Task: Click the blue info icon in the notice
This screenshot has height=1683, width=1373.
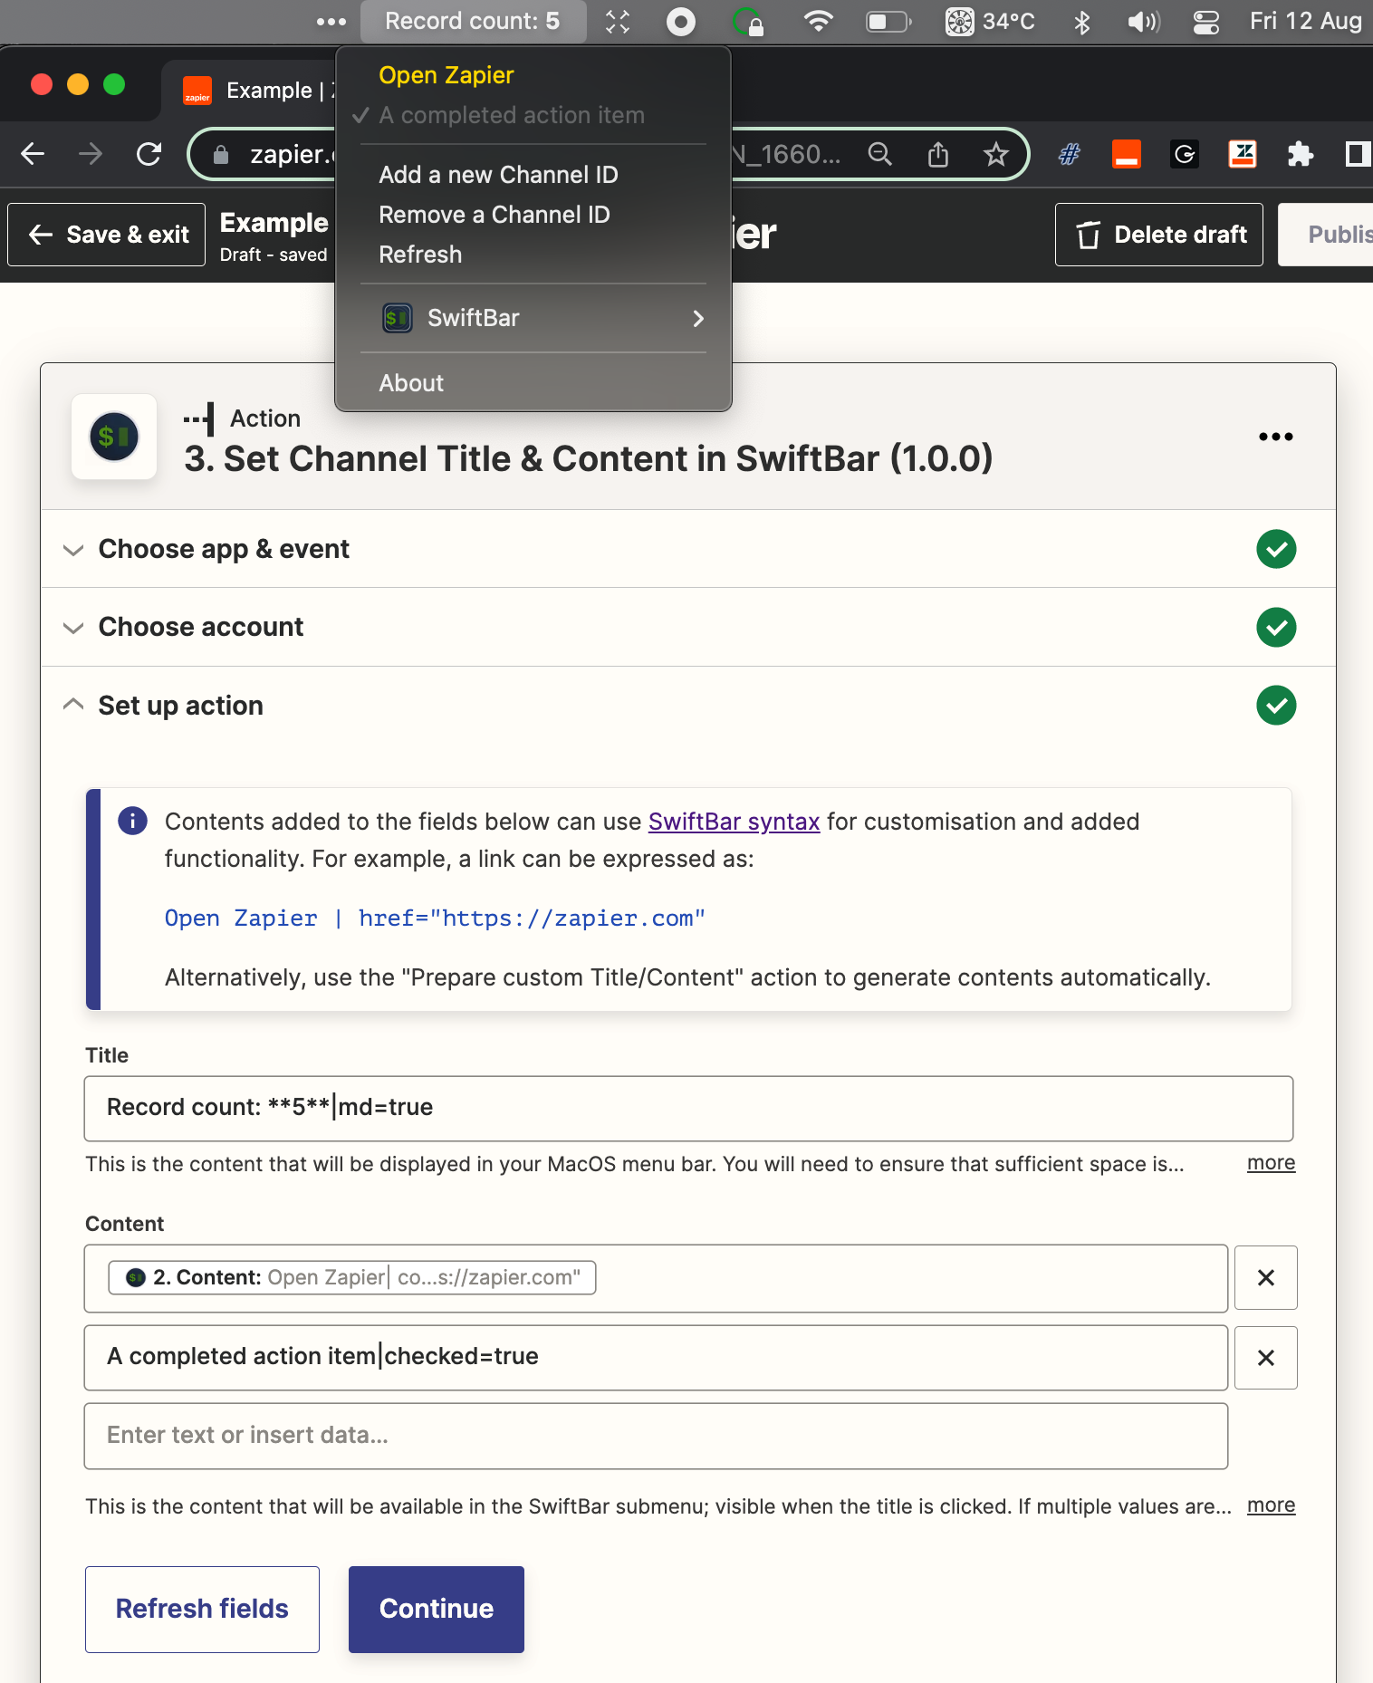Action: point(133,821)
